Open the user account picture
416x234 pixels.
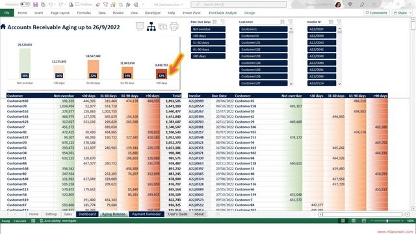[x=338, y=5]
